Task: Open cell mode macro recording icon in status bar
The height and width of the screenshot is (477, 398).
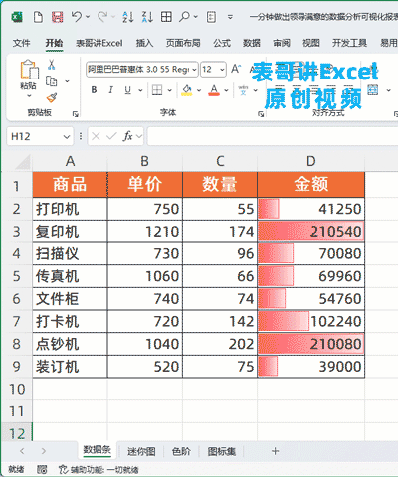Action: pyautogui.click(x=42, y=469)
